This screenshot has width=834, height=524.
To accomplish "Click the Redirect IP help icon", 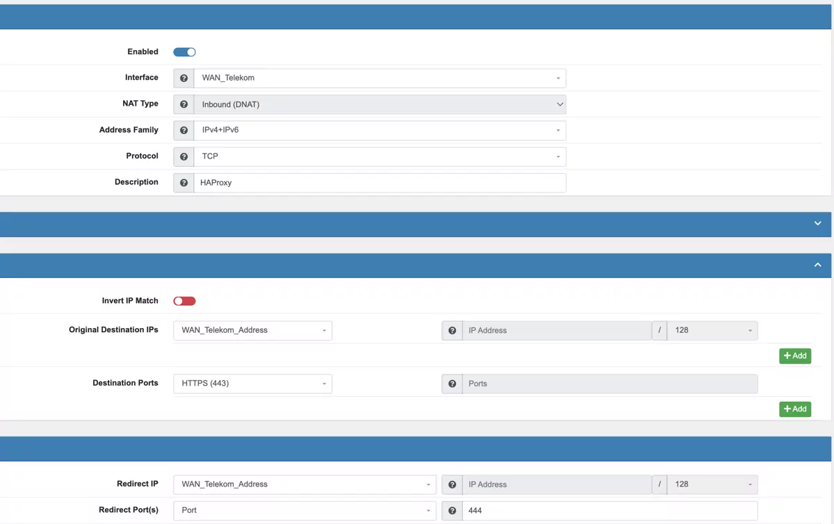I will [x=452, y=484].
